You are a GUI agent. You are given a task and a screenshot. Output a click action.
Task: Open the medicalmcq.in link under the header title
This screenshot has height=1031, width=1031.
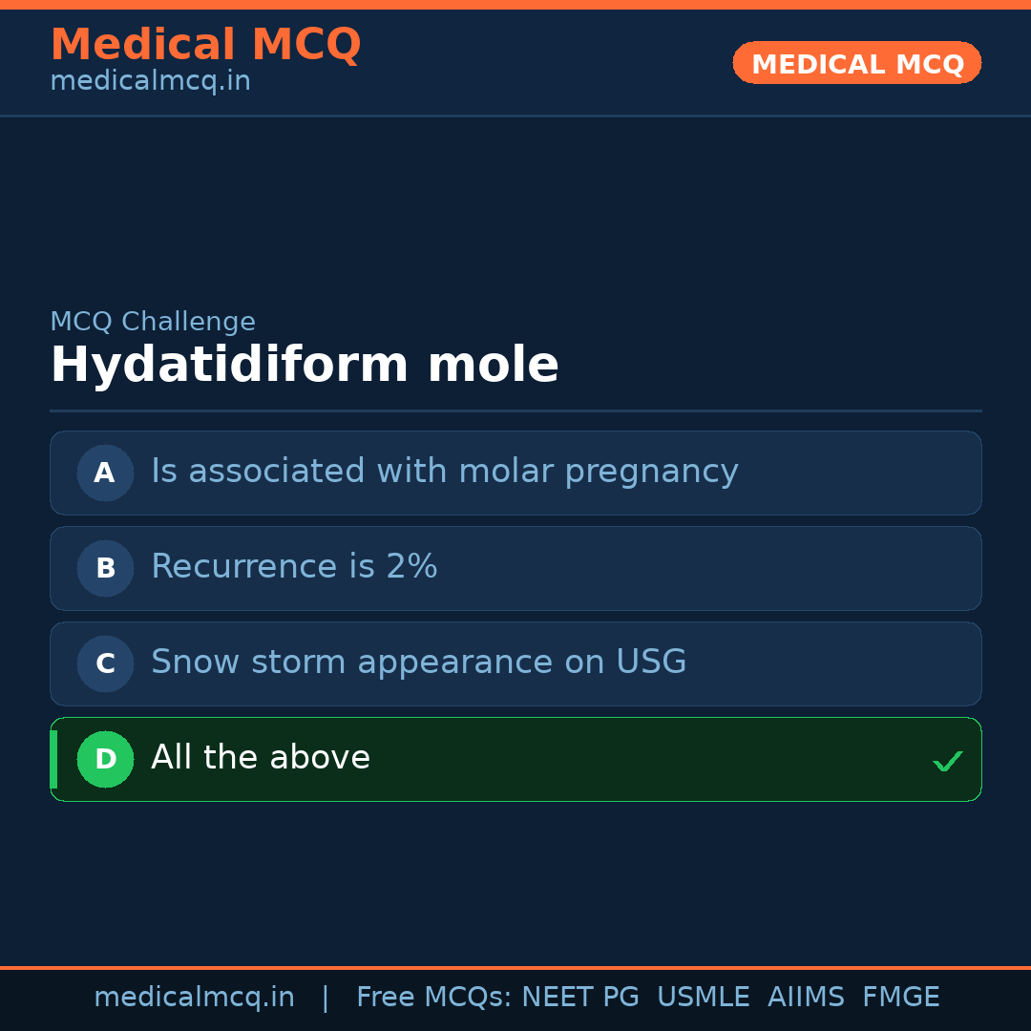coord(150,82)
